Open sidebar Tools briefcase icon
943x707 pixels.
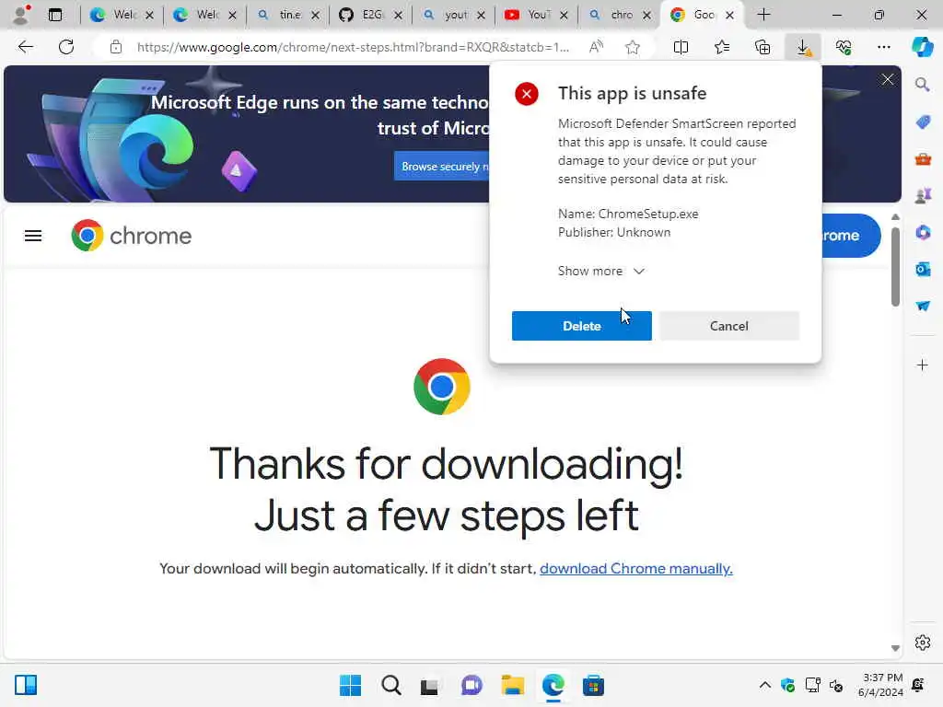pyautogui.click(x=923, y=159)
